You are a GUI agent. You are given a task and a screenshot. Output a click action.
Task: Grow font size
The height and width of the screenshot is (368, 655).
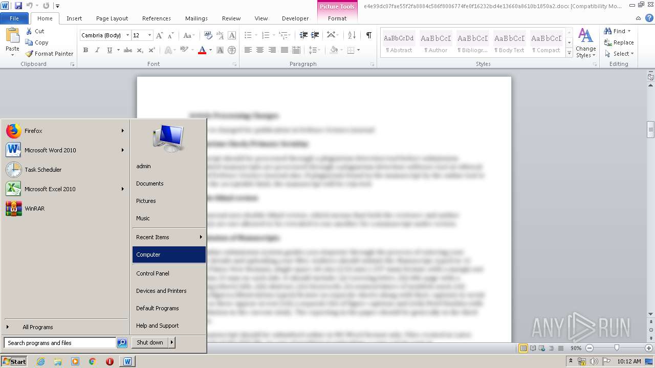(160, 35)
